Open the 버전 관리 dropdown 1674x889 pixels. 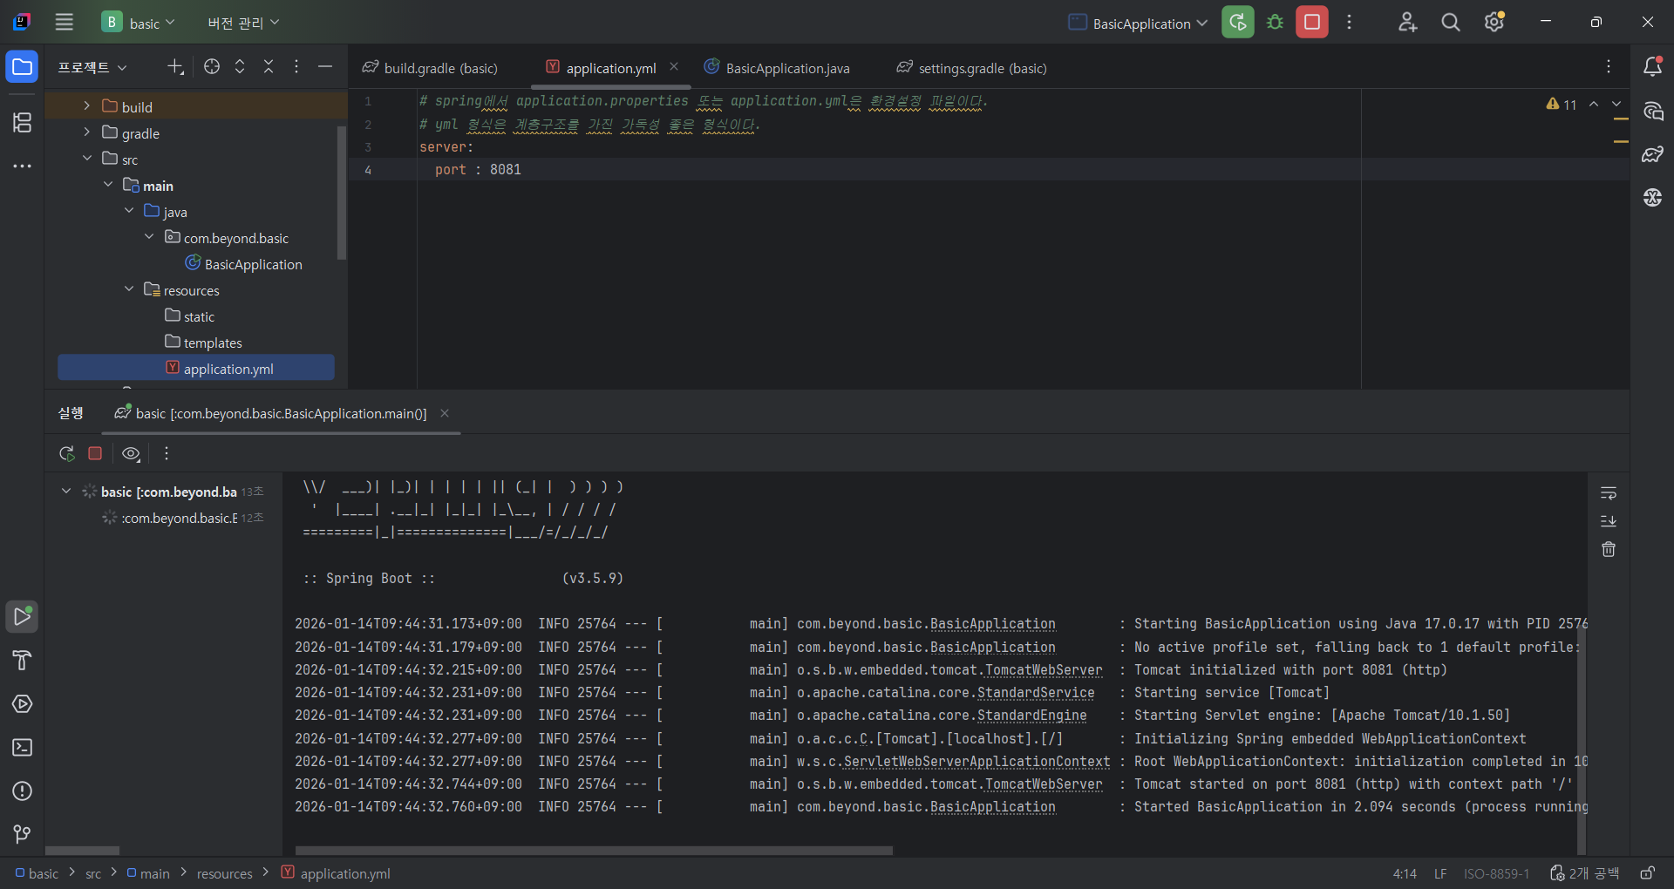click(243, 23)
